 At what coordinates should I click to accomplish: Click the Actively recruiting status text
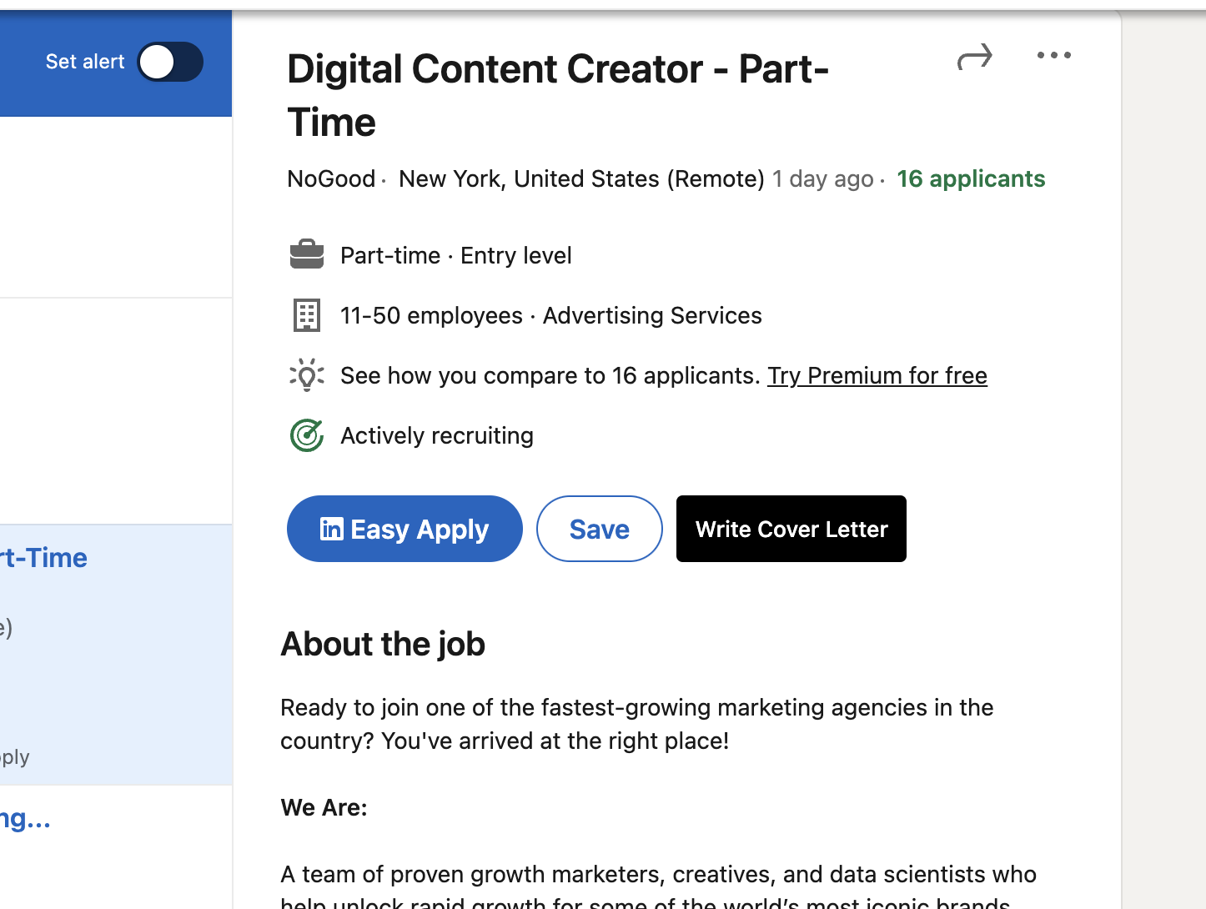437,435
